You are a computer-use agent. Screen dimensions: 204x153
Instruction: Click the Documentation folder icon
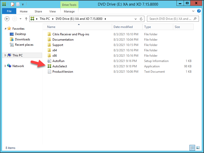(49, 39)
